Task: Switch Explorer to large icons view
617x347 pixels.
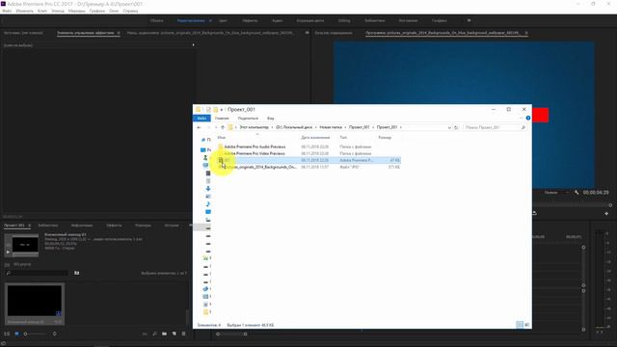Action: (527, 325)
